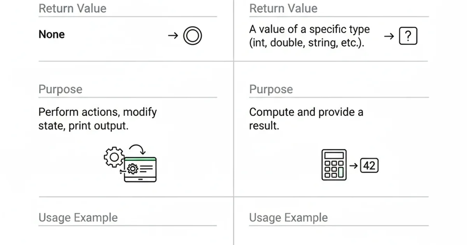This screenshot has width=467, height=245.
Task: Click the boxed number 42
Action: click(369, 166)
